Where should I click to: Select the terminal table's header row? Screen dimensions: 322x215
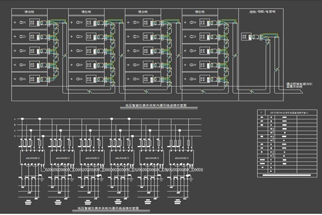287,112
